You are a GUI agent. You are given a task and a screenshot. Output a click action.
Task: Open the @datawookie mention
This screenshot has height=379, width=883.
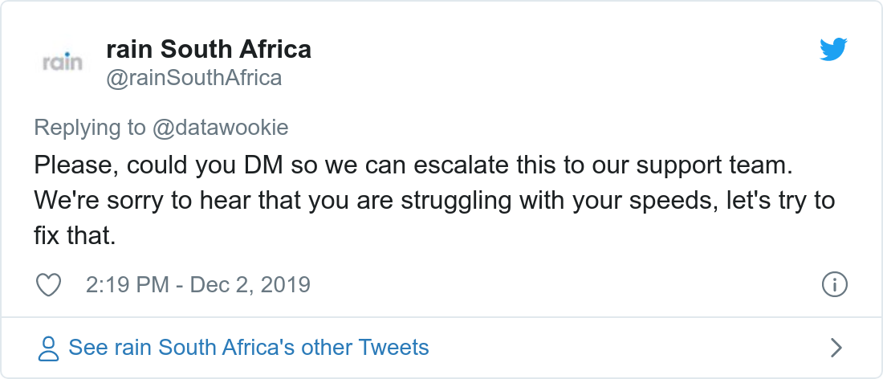click(221, 128)
